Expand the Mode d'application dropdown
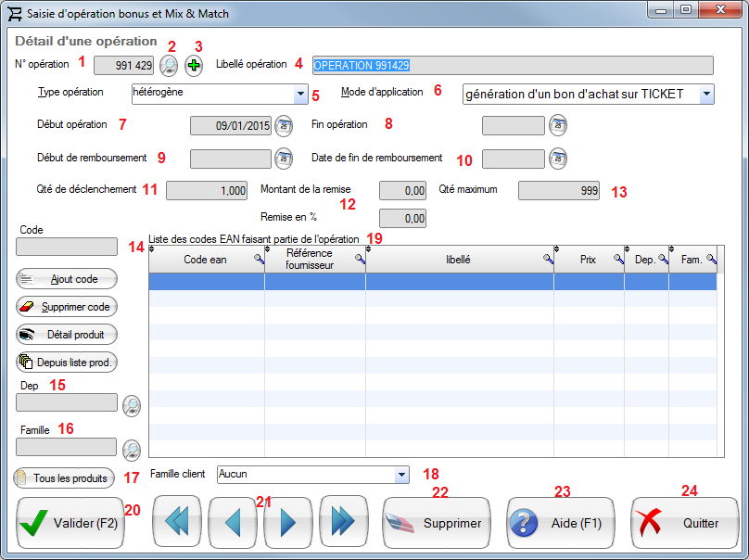749x560 pixels. [706, 94]
